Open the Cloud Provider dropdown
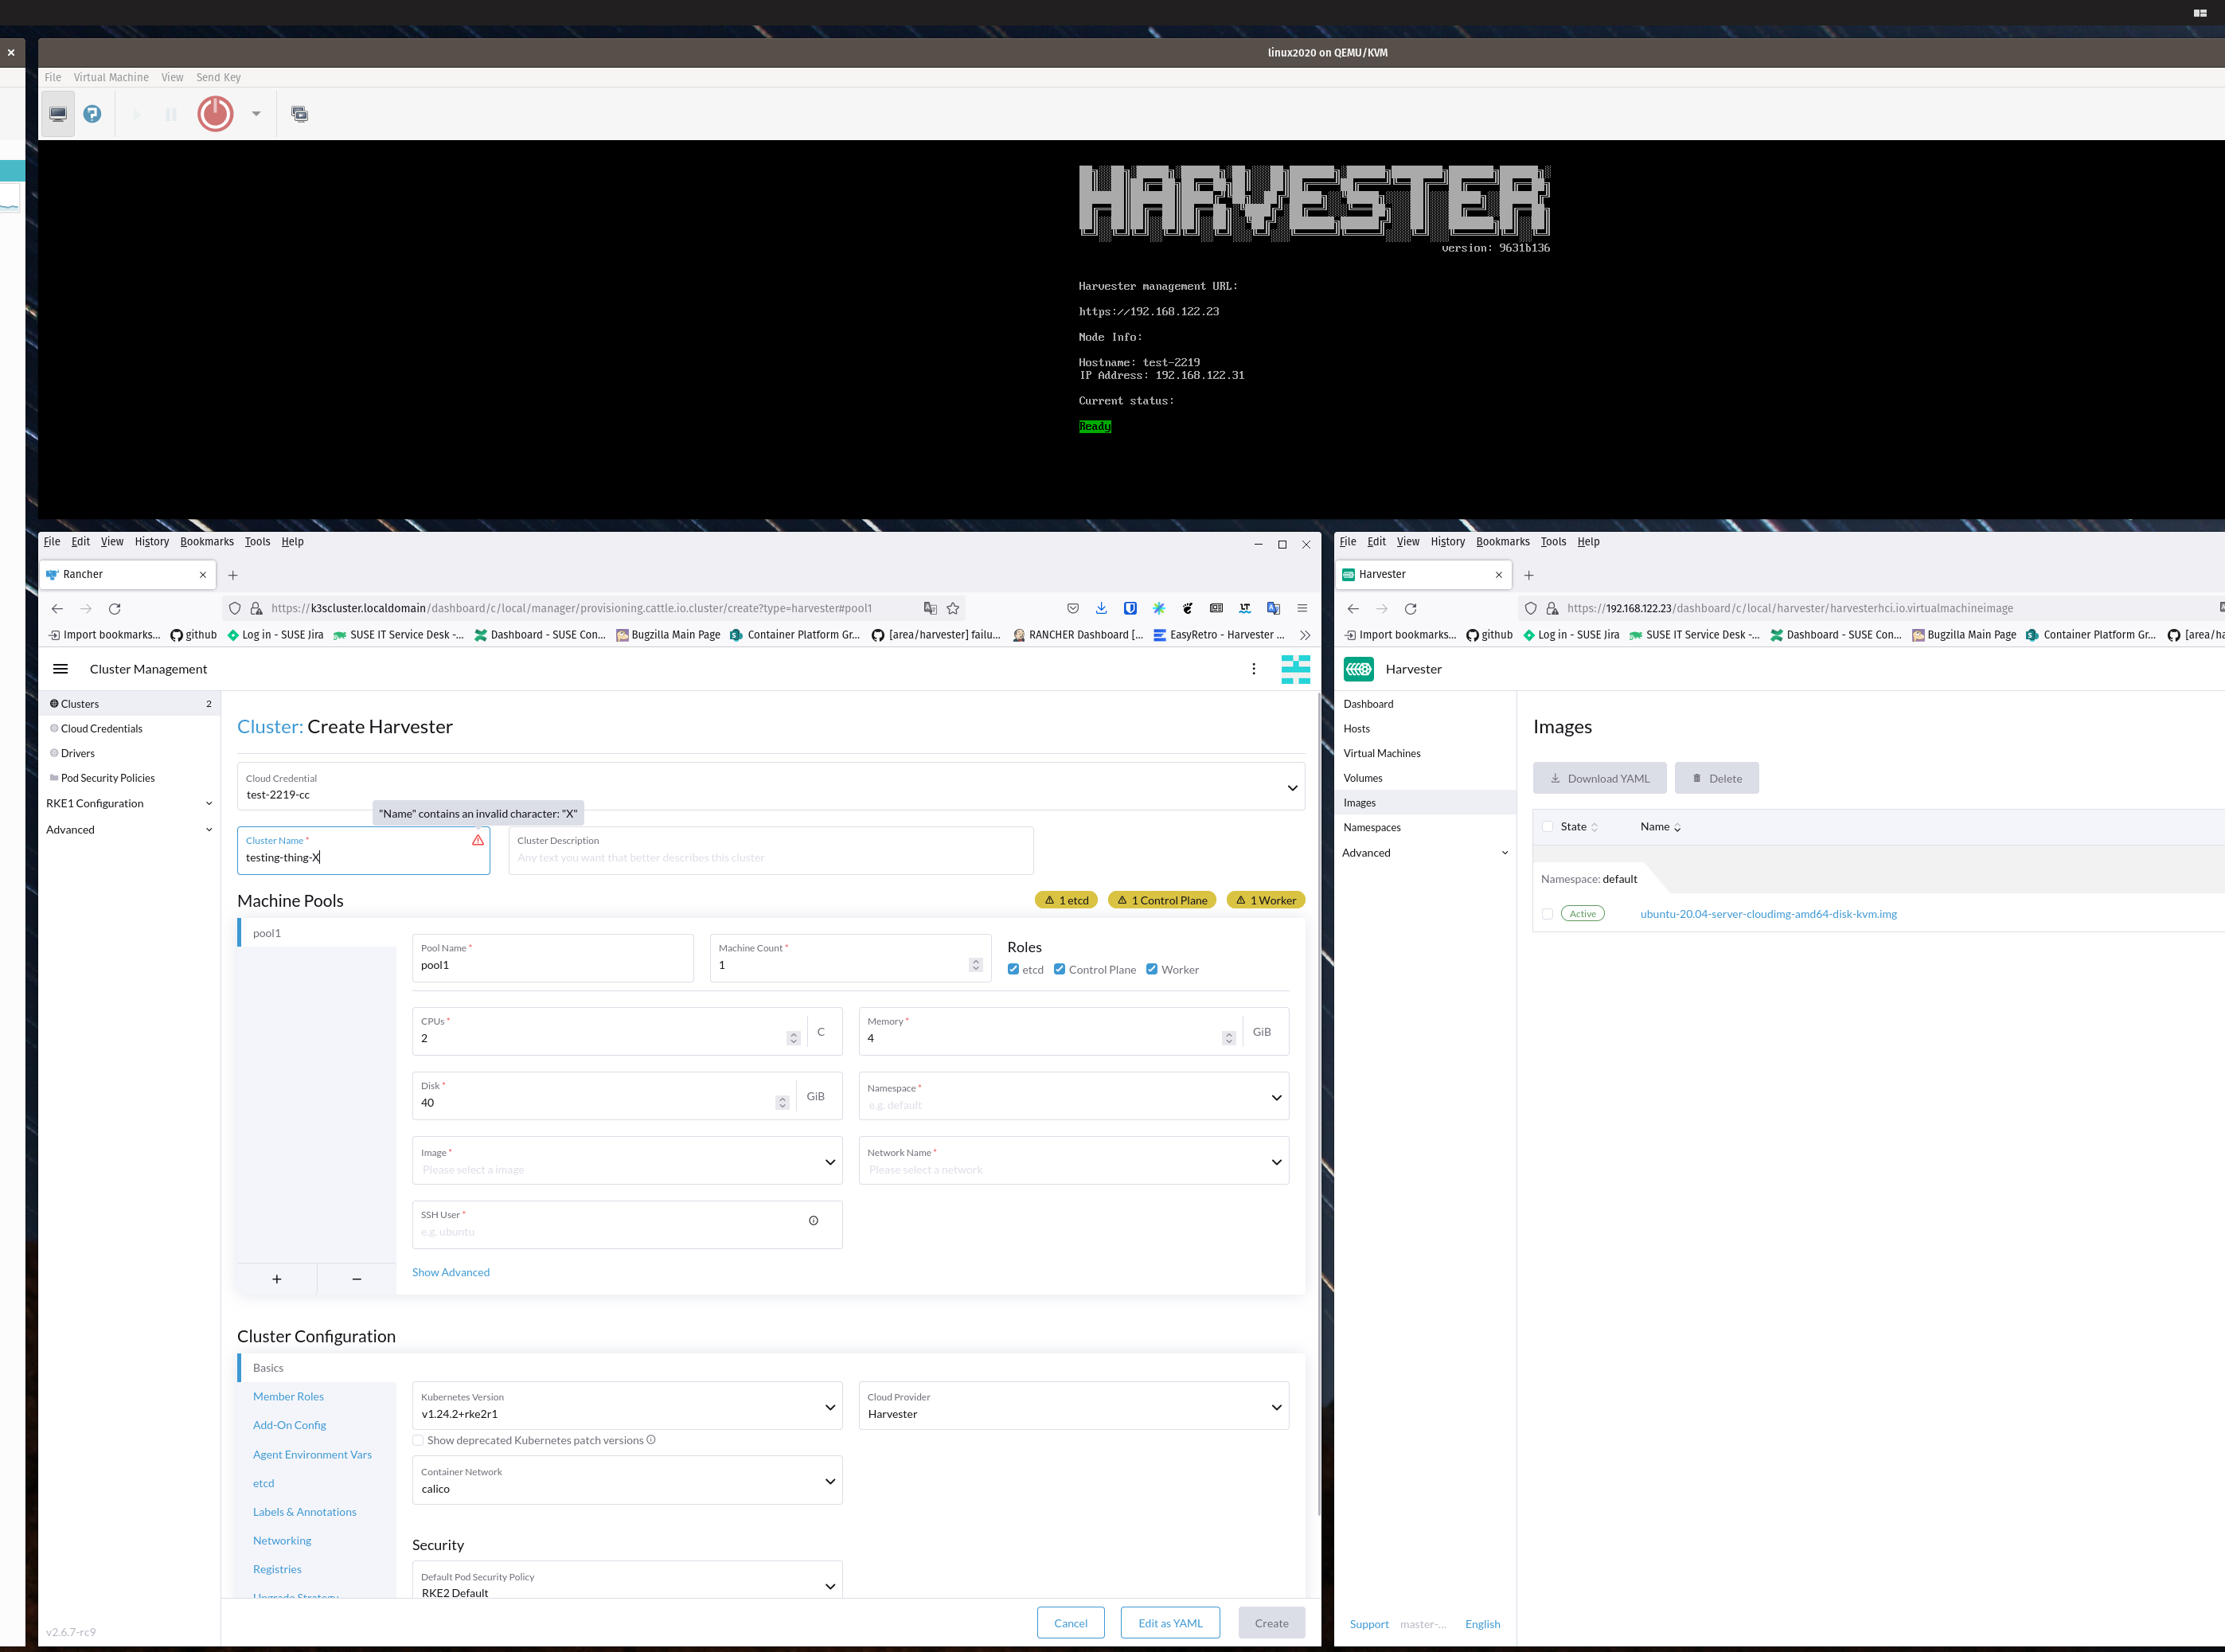The height and width of the screenshot is (1652, 2225). tap(1074, 1406)
